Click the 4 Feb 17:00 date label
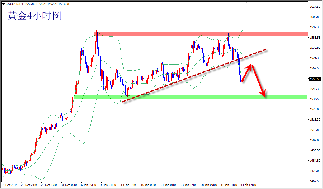This screenshot has height=189, width=323. [248, 185]
